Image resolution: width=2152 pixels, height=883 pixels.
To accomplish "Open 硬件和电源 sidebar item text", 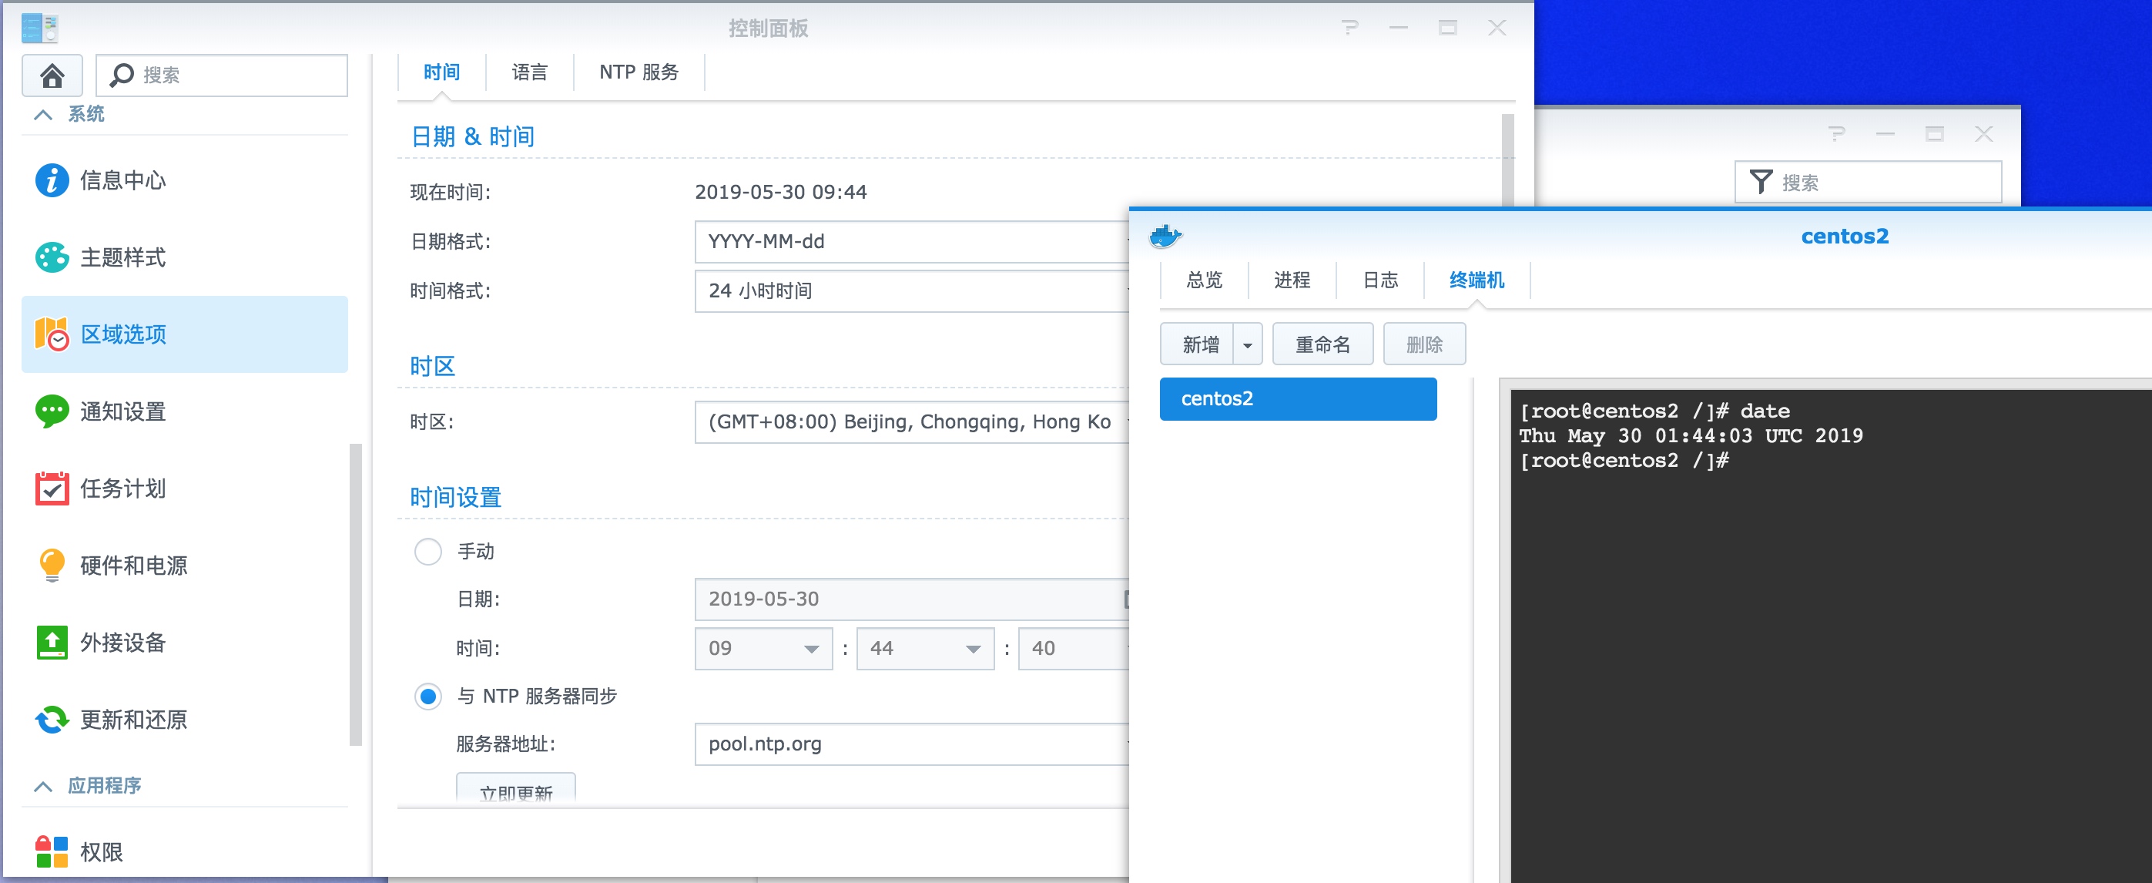I will coord(134,566).
